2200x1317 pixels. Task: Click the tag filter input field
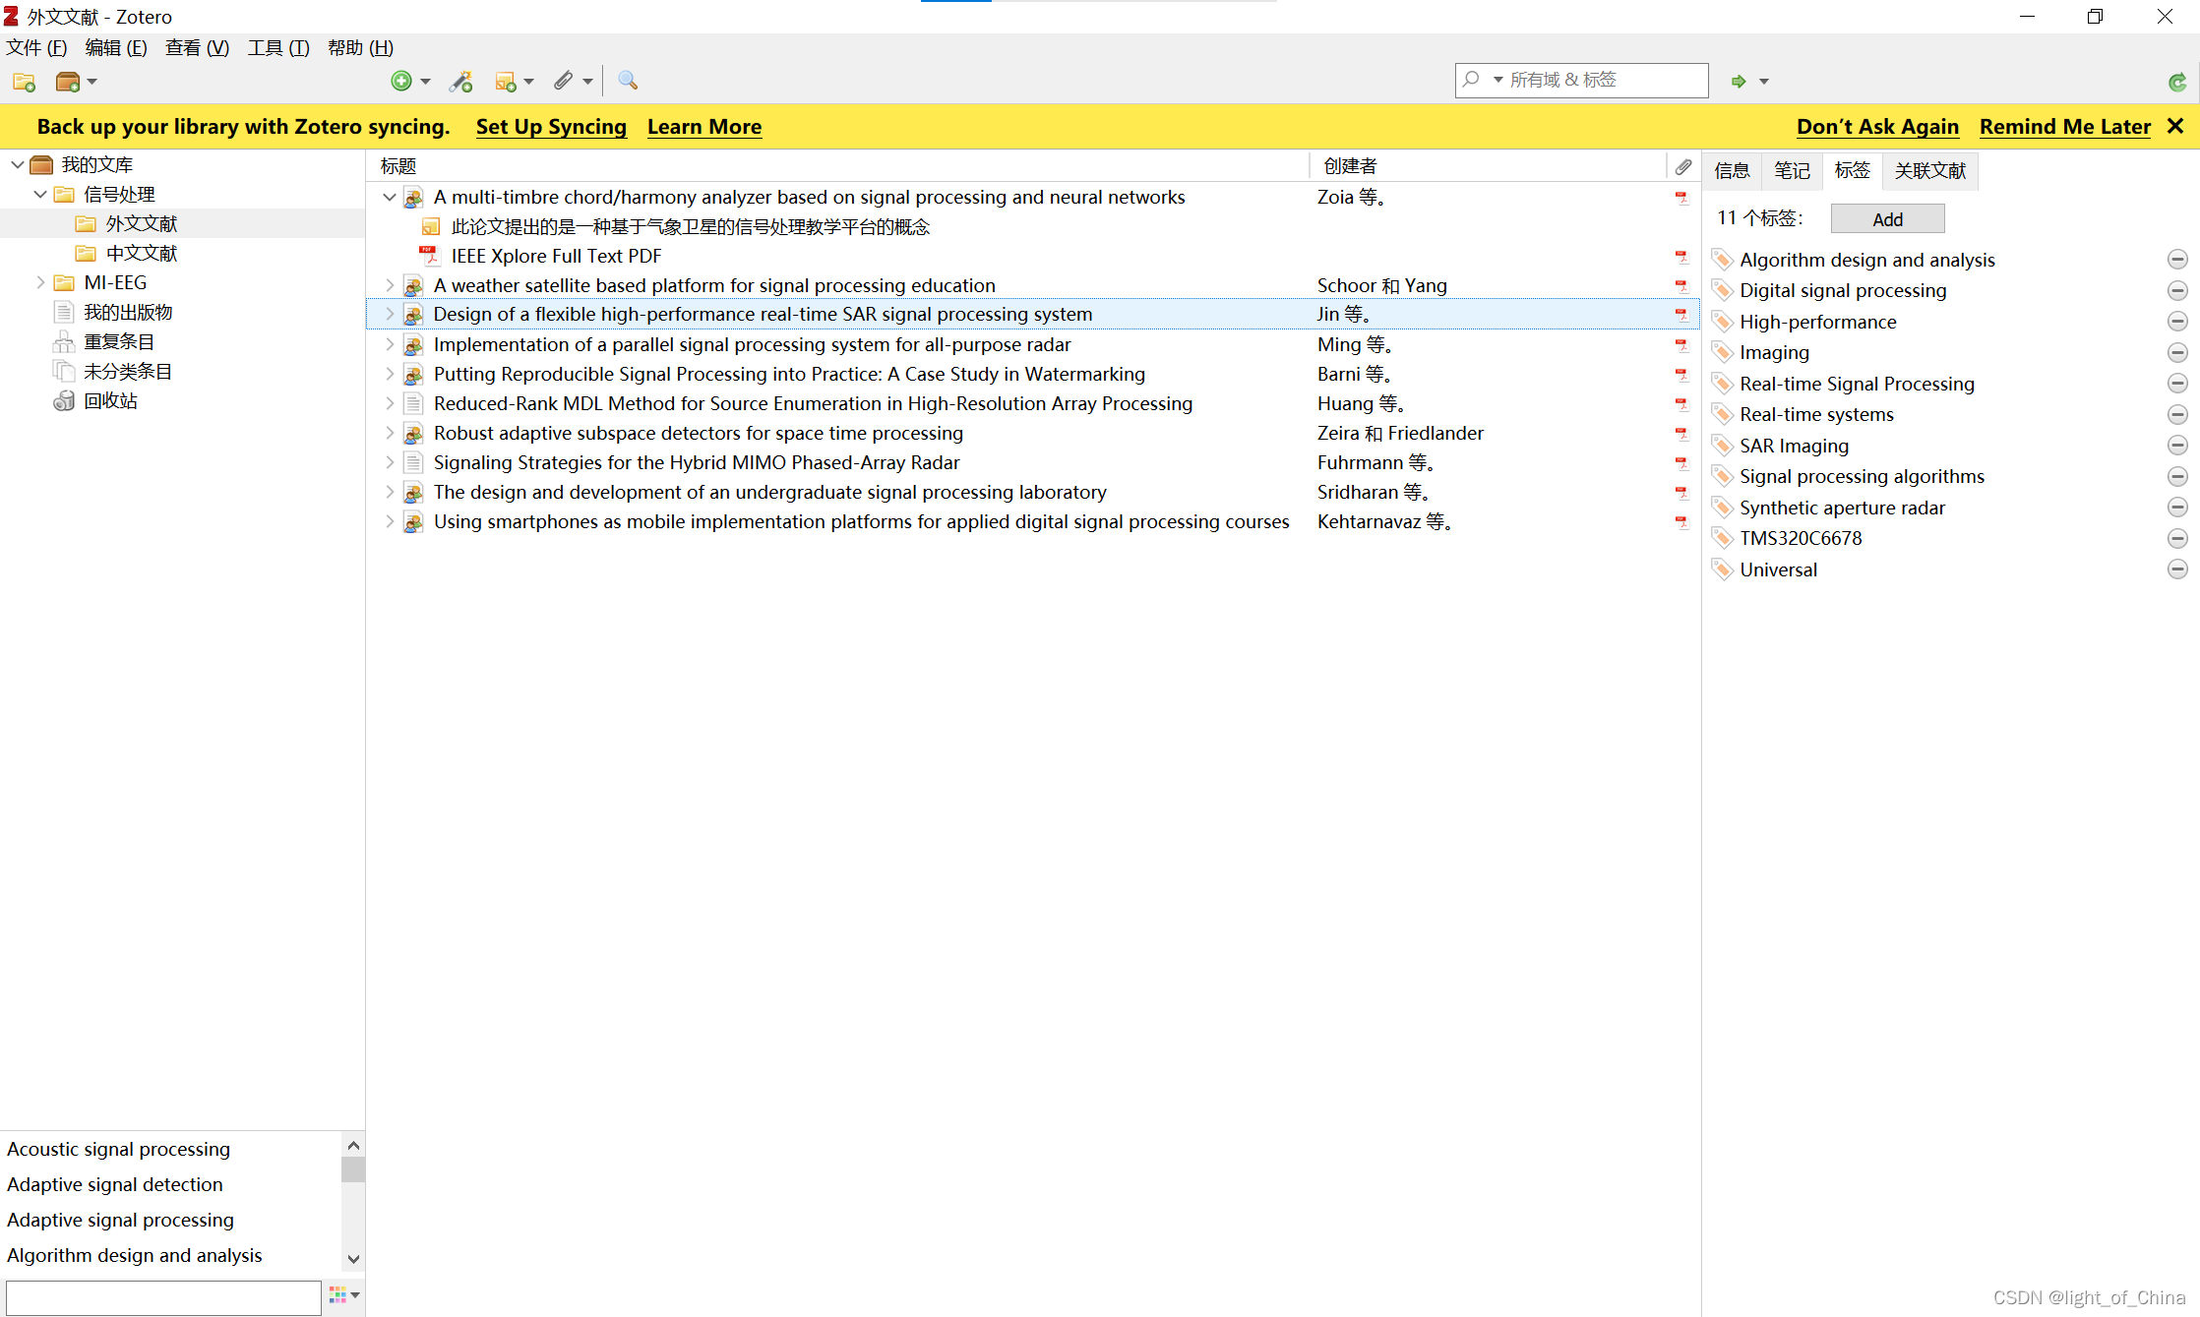pos(163,1296)
